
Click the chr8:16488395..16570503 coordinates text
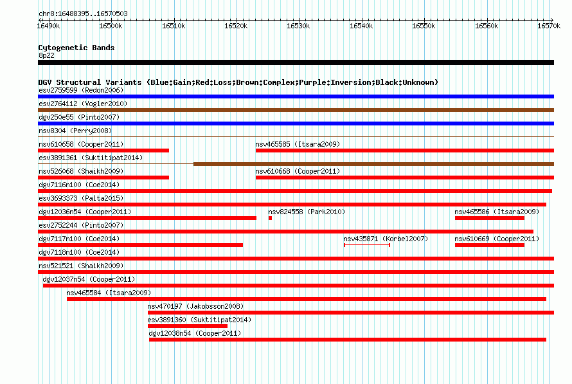coord(83,14)
